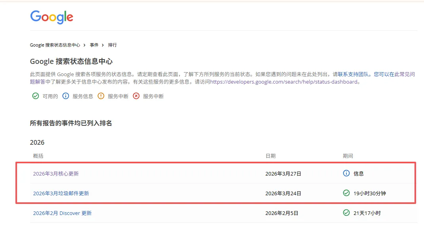Open 2026年2月 Discover 更新 incident

click(63, 213)
